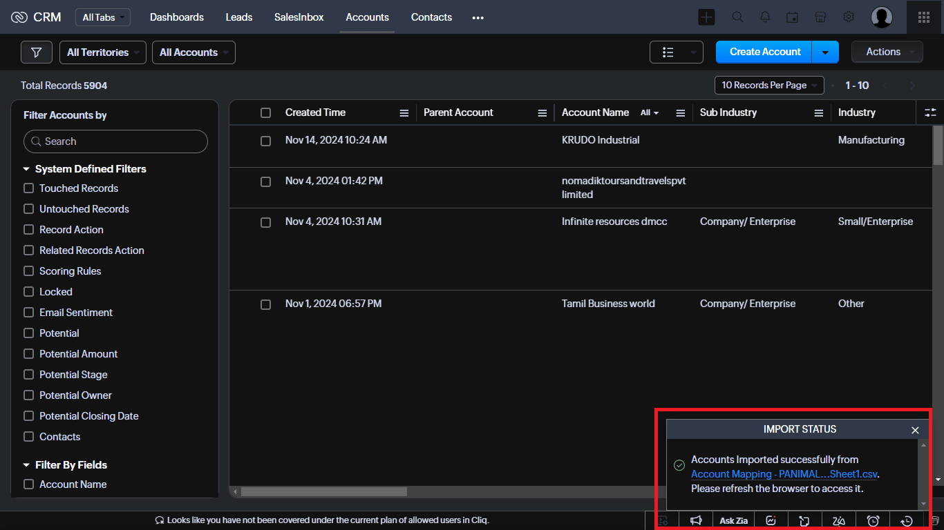This screenshot has height=530, width=944.
Task: Click the user profile avatar
Action: click(882, 17)
